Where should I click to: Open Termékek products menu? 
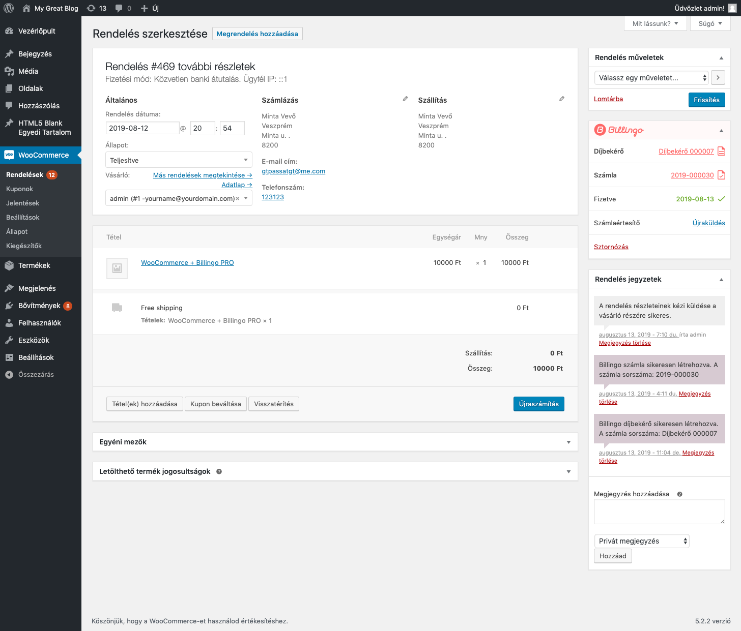coord(41,265)
